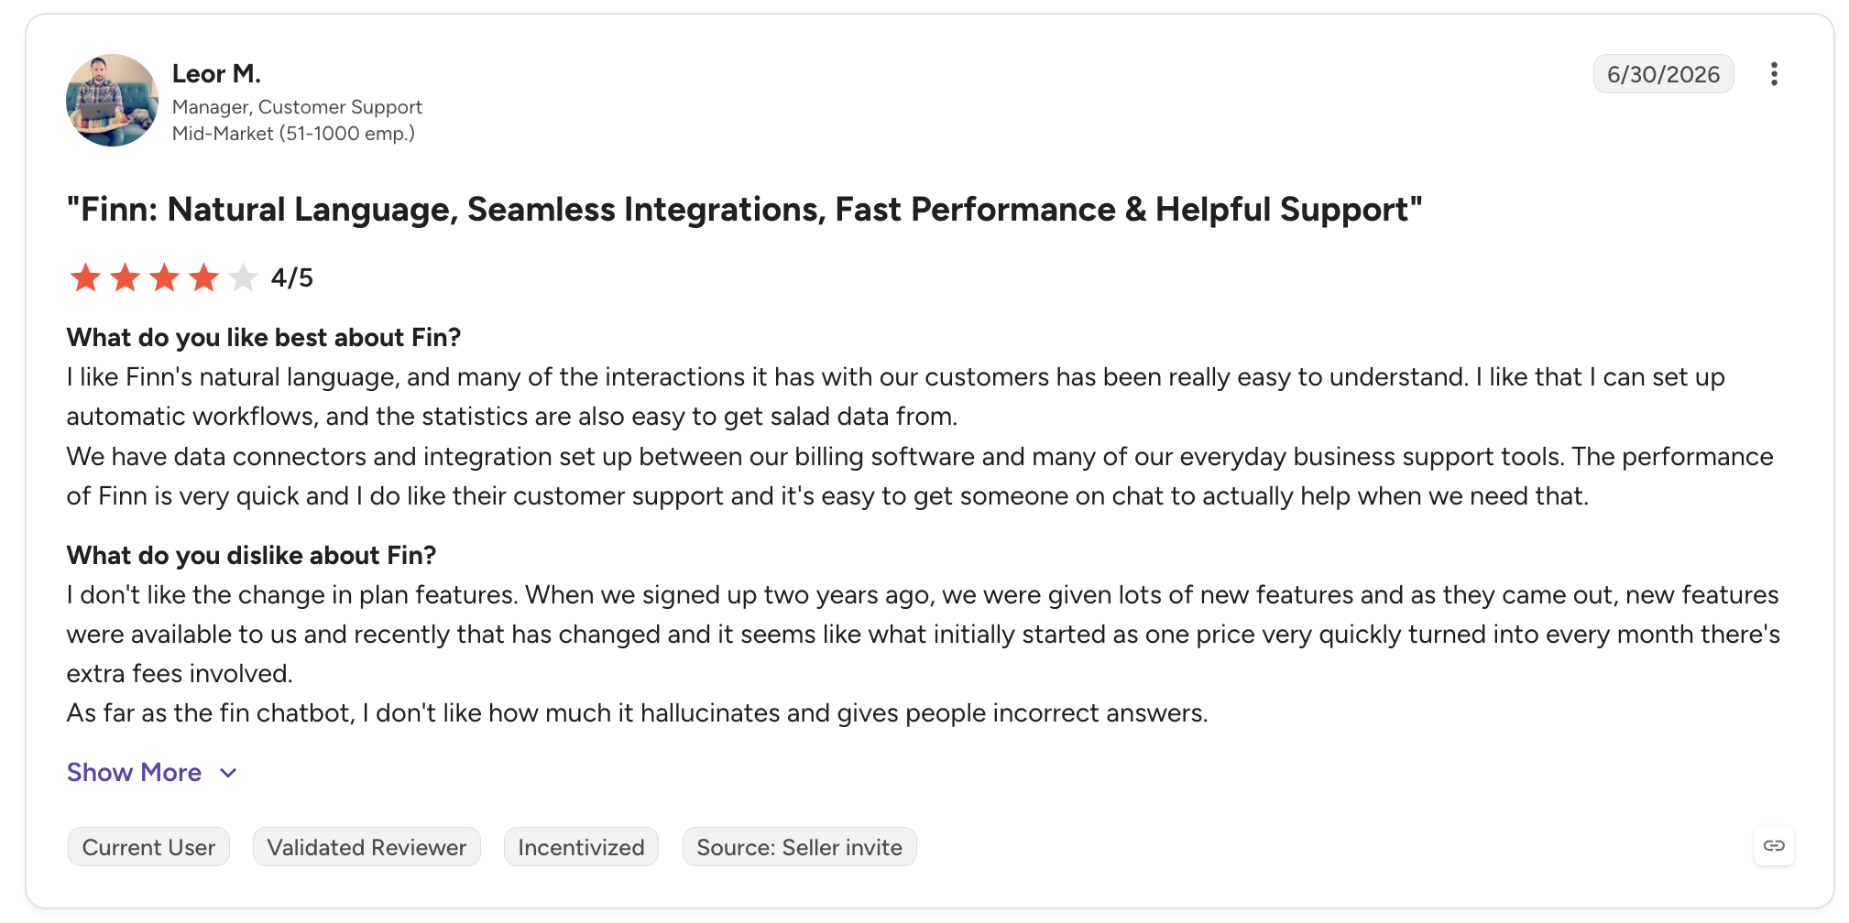Copy review link via chain icon
The image size is (1849, 923).
click(1774, 845)
